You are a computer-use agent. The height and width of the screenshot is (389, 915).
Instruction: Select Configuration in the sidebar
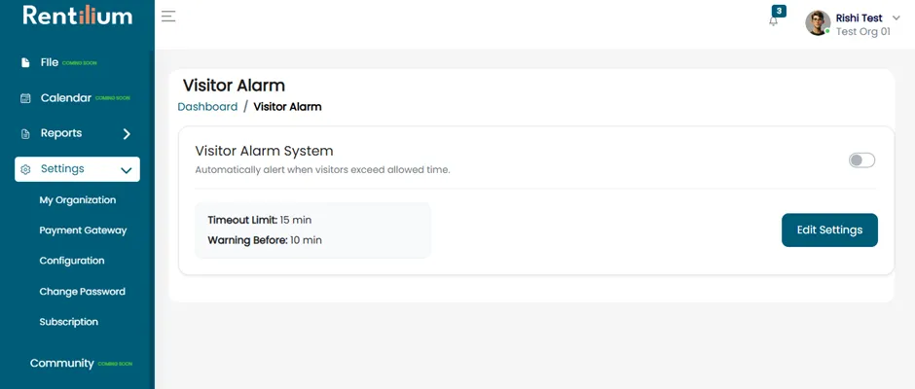tap(72, 261)
